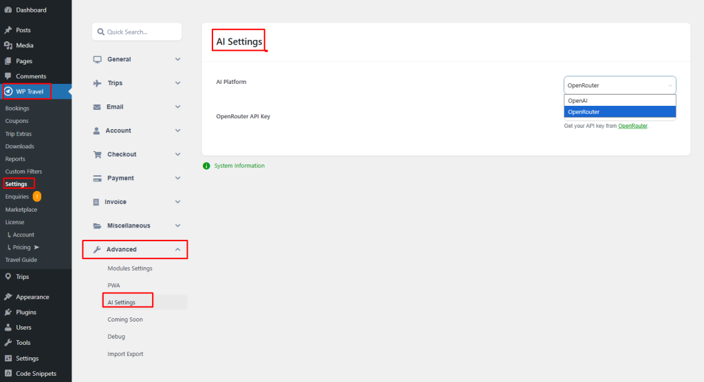The image size is (704, 382).
Task: Click the orange Enquiries notification badge
Action: pos(37,196)
